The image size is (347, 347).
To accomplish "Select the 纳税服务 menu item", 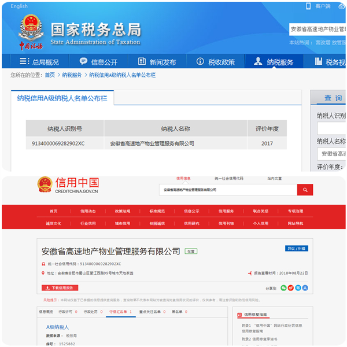I will click(274, 62).
